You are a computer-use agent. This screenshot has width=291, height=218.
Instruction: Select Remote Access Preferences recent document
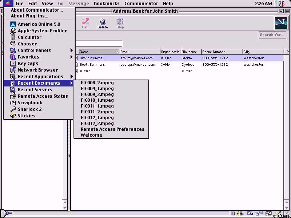[112, 129]
